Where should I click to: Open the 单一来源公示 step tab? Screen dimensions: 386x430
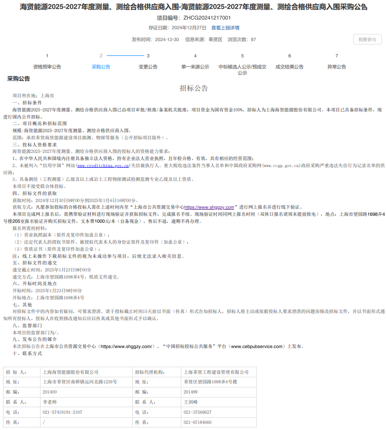[195, 67]
